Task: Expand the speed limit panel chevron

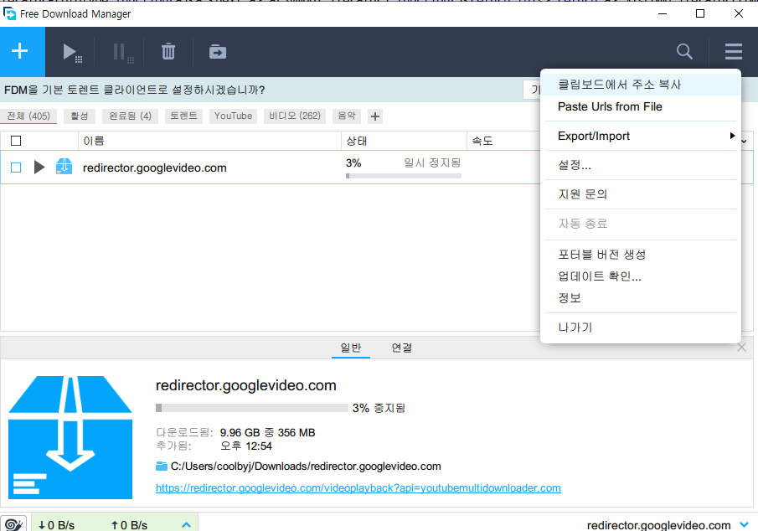Action: [186, 524]
